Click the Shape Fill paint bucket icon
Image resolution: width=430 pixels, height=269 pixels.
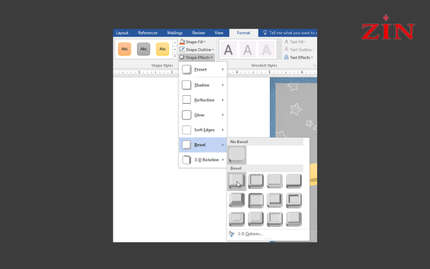coord(182,42)
